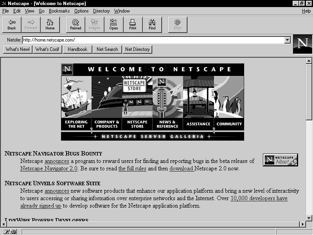Image resolution: width=313 pixels, height=235 pixels.
Task: Click the penguins Community image
Action: (x=229, y=97)
